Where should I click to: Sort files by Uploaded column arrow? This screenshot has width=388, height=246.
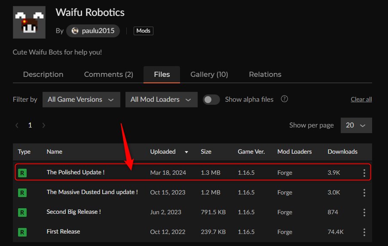click(x=186, y=152)
